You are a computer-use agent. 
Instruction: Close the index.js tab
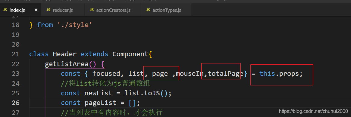click(36, 10)
